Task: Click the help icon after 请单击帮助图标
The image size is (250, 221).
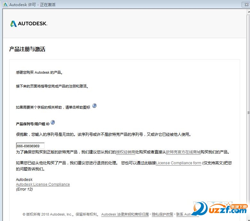Action: pyautogui.click(x=94, y=106)
